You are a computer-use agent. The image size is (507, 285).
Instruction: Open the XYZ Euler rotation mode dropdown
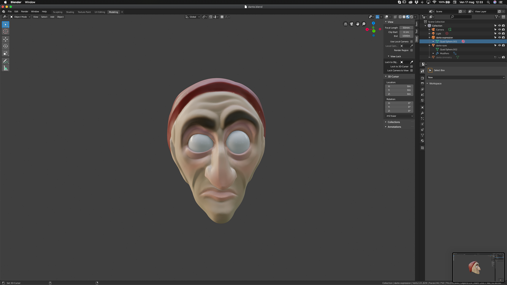399,116
